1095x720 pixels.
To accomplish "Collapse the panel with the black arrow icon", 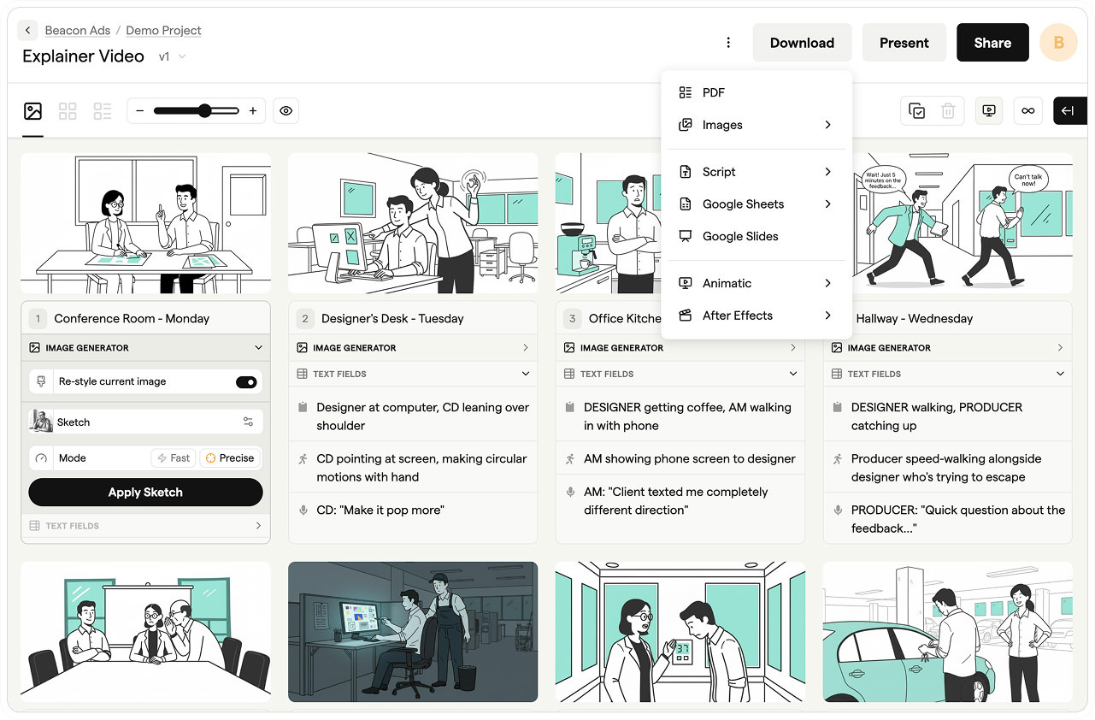I will (1069, 110).
